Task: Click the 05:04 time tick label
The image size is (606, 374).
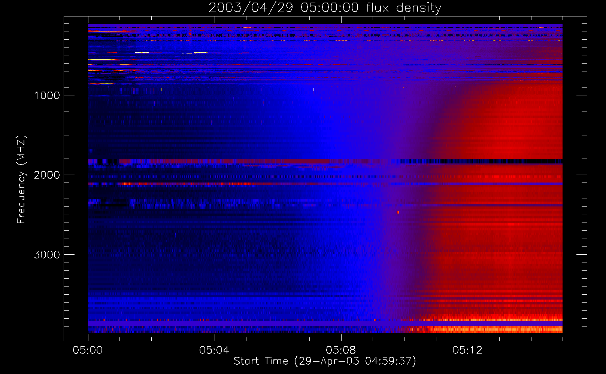Action: [214, 350]
